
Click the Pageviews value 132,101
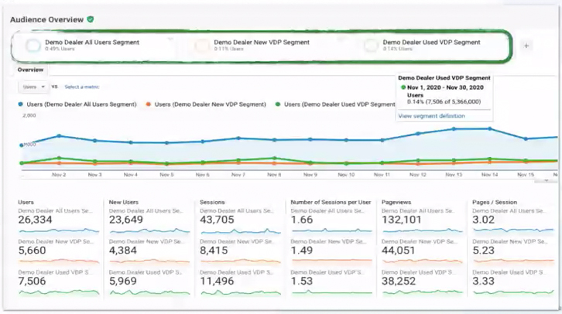(402, 220)
